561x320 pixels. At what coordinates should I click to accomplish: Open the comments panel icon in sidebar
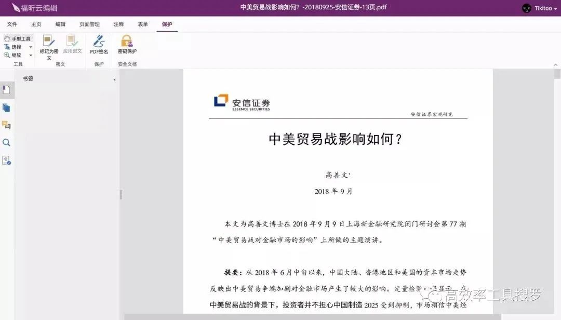tap(7, 125)
